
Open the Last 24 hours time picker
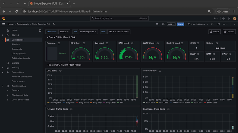click(198, 24)
